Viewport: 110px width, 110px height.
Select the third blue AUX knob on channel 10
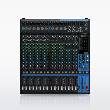pos(56,63)
